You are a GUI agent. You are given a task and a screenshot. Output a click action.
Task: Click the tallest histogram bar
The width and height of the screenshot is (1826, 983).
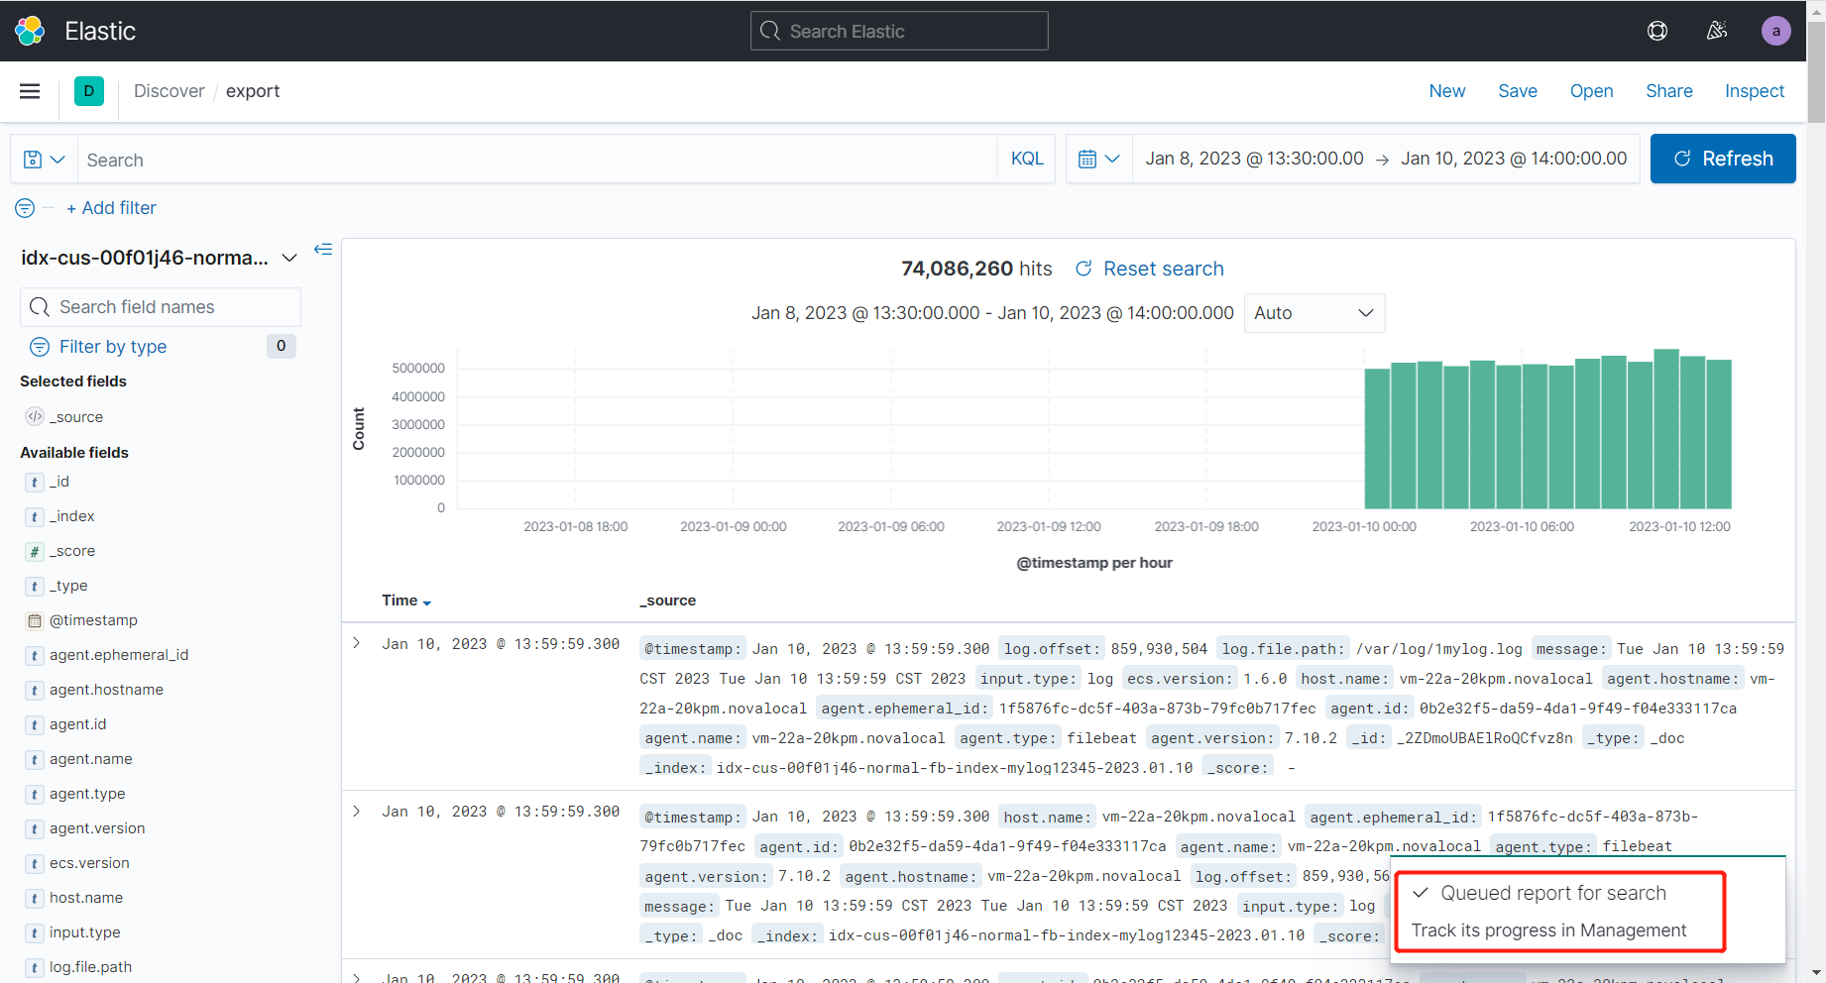pos(1666,429)
